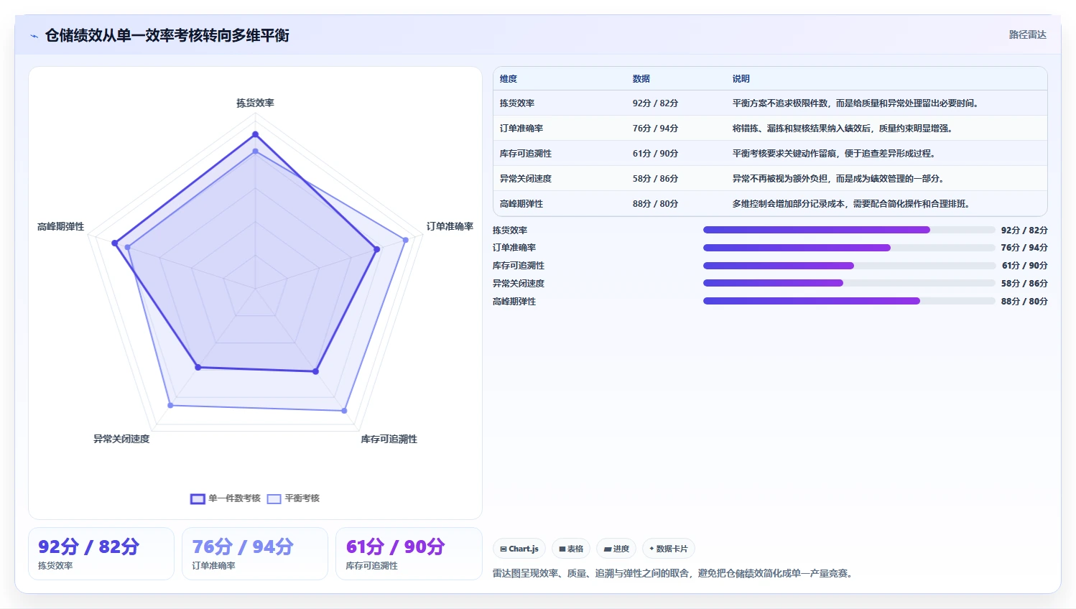Click the 高峰期弹性 progress bar

point(849,301)
